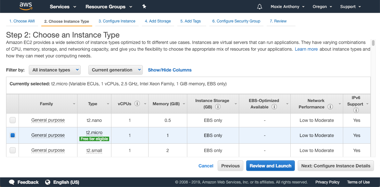Screen dimensions: 380x187
Task: Open the EBS-Optimized Available column sort arrow
Action: (x=287, y=104)
